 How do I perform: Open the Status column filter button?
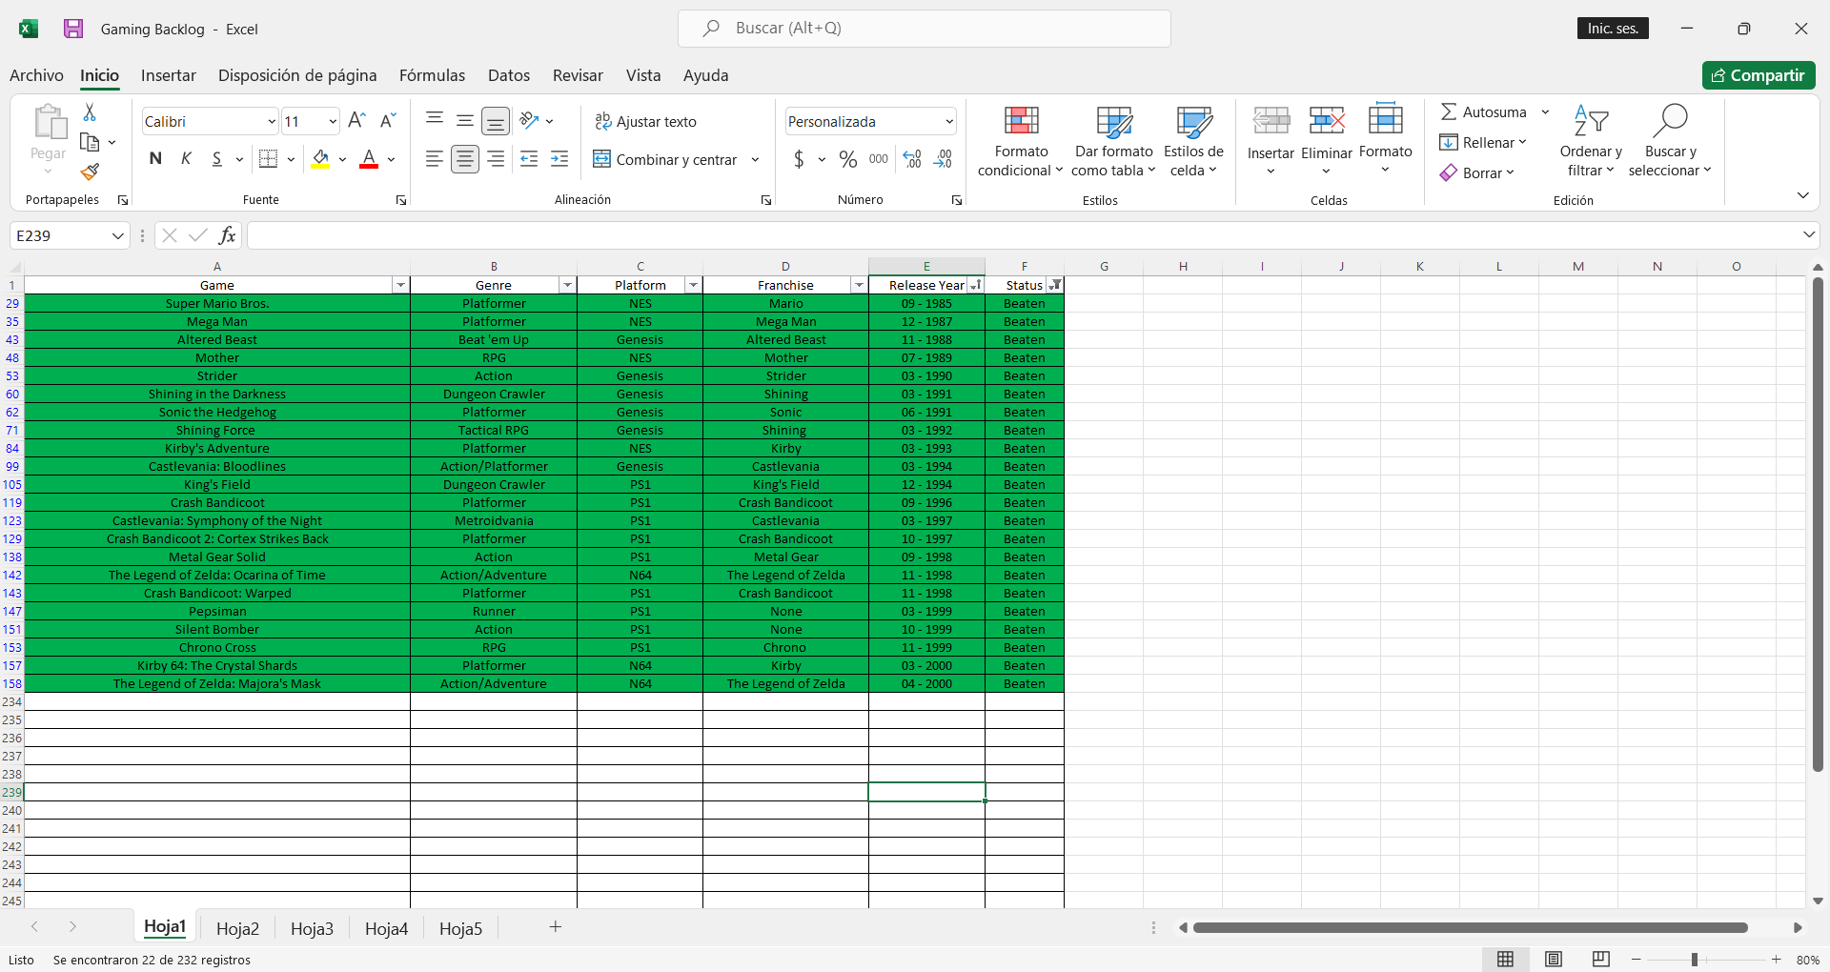pos(1055,285)
